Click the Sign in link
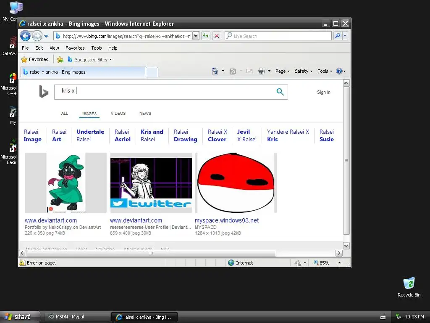 point(324,92)
